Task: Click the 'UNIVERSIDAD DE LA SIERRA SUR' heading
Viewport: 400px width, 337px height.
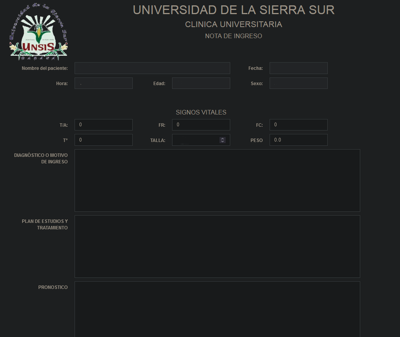Action: (x=234, y=10)
